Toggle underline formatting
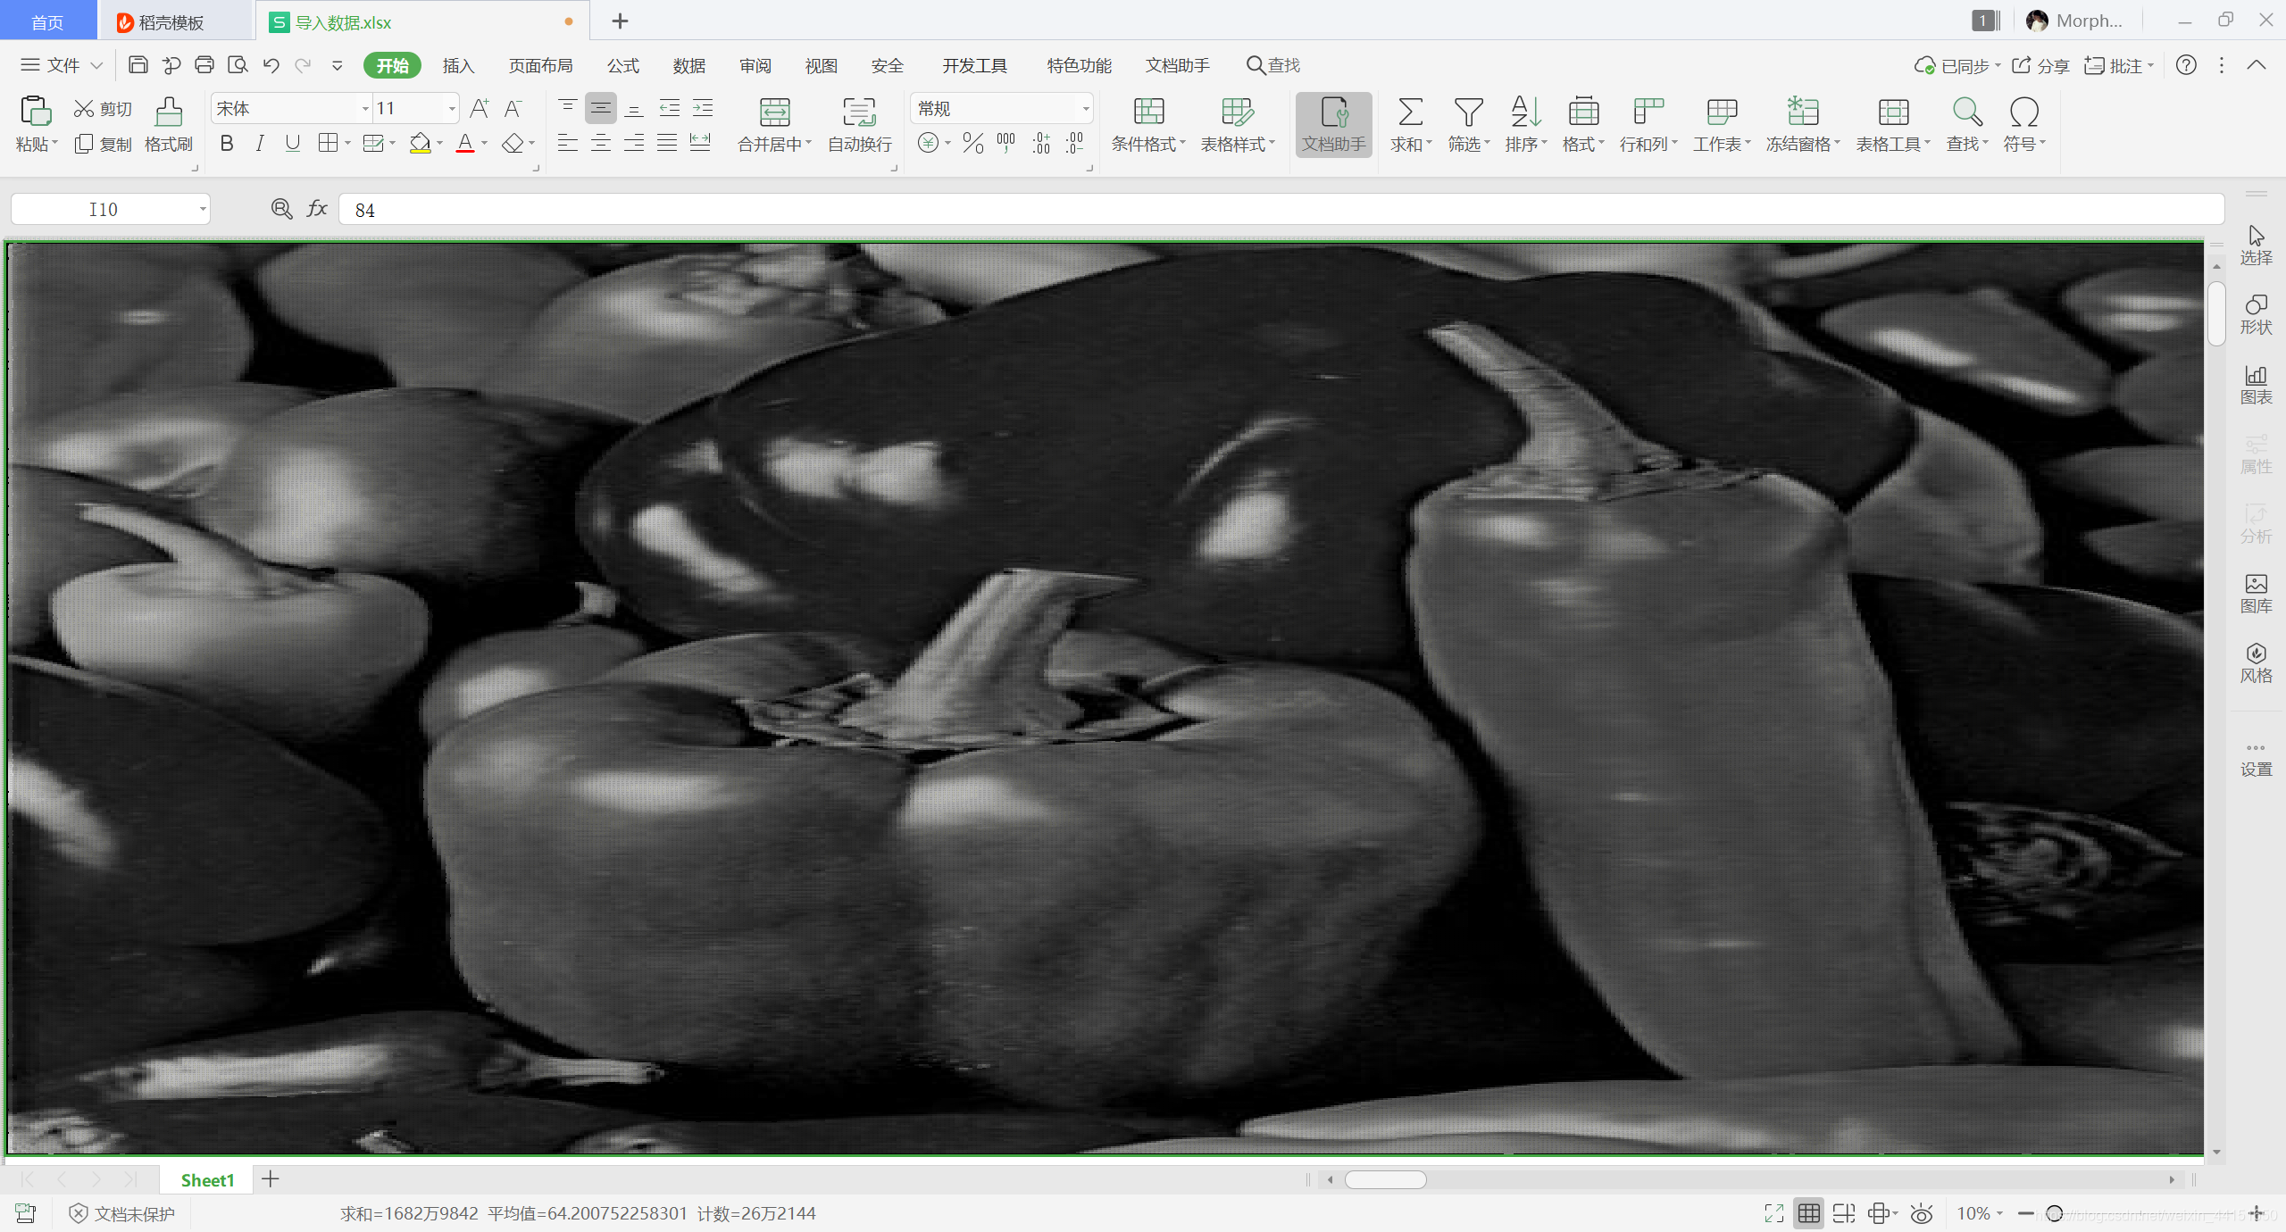 (x=292, y=144)
